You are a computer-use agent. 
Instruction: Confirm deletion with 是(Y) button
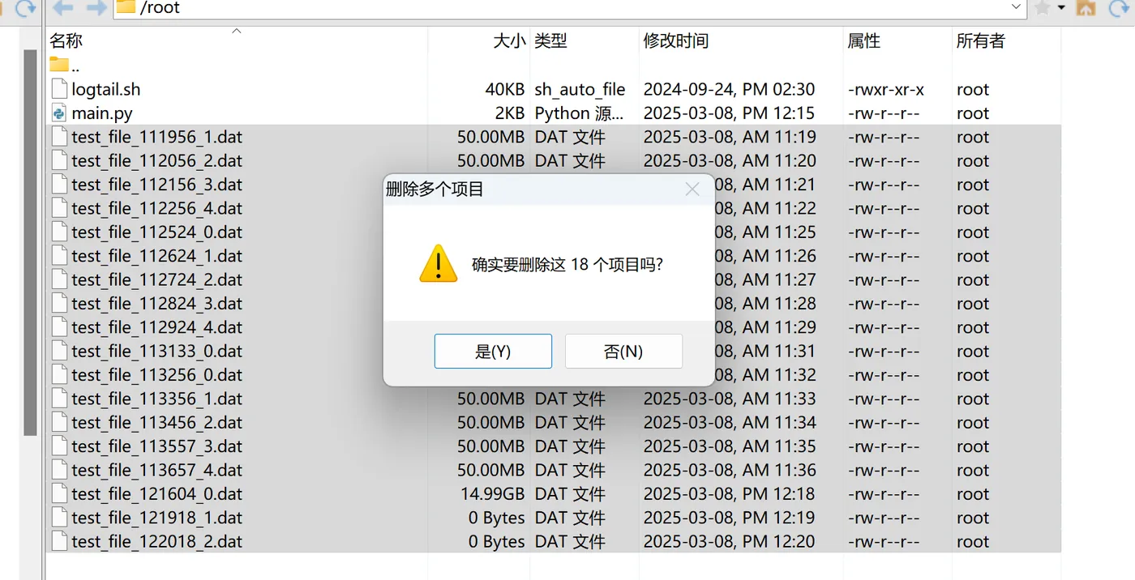(x=493, y=352)
